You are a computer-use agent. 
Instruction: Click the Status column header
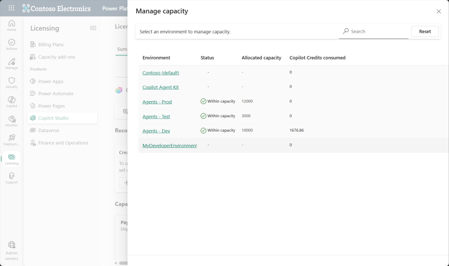tap(207, 58)
